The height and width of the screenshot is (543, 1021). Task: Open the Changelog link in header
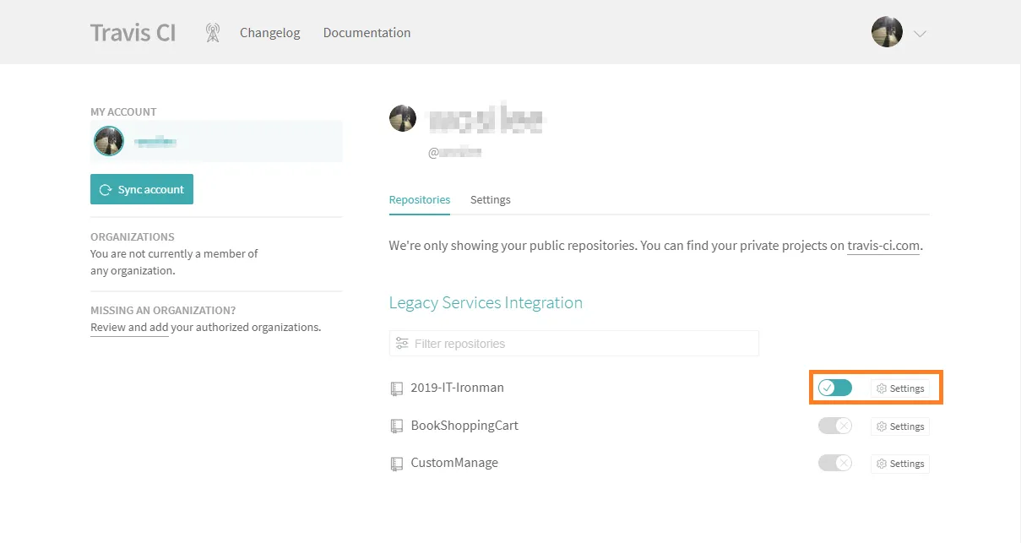(269, 33)
